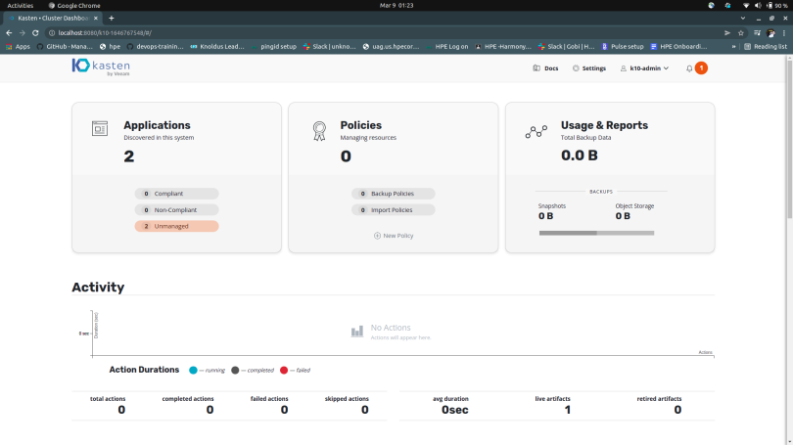Open Backup Policies list
This screenshot has width=793, height=445.
[393, 194]
